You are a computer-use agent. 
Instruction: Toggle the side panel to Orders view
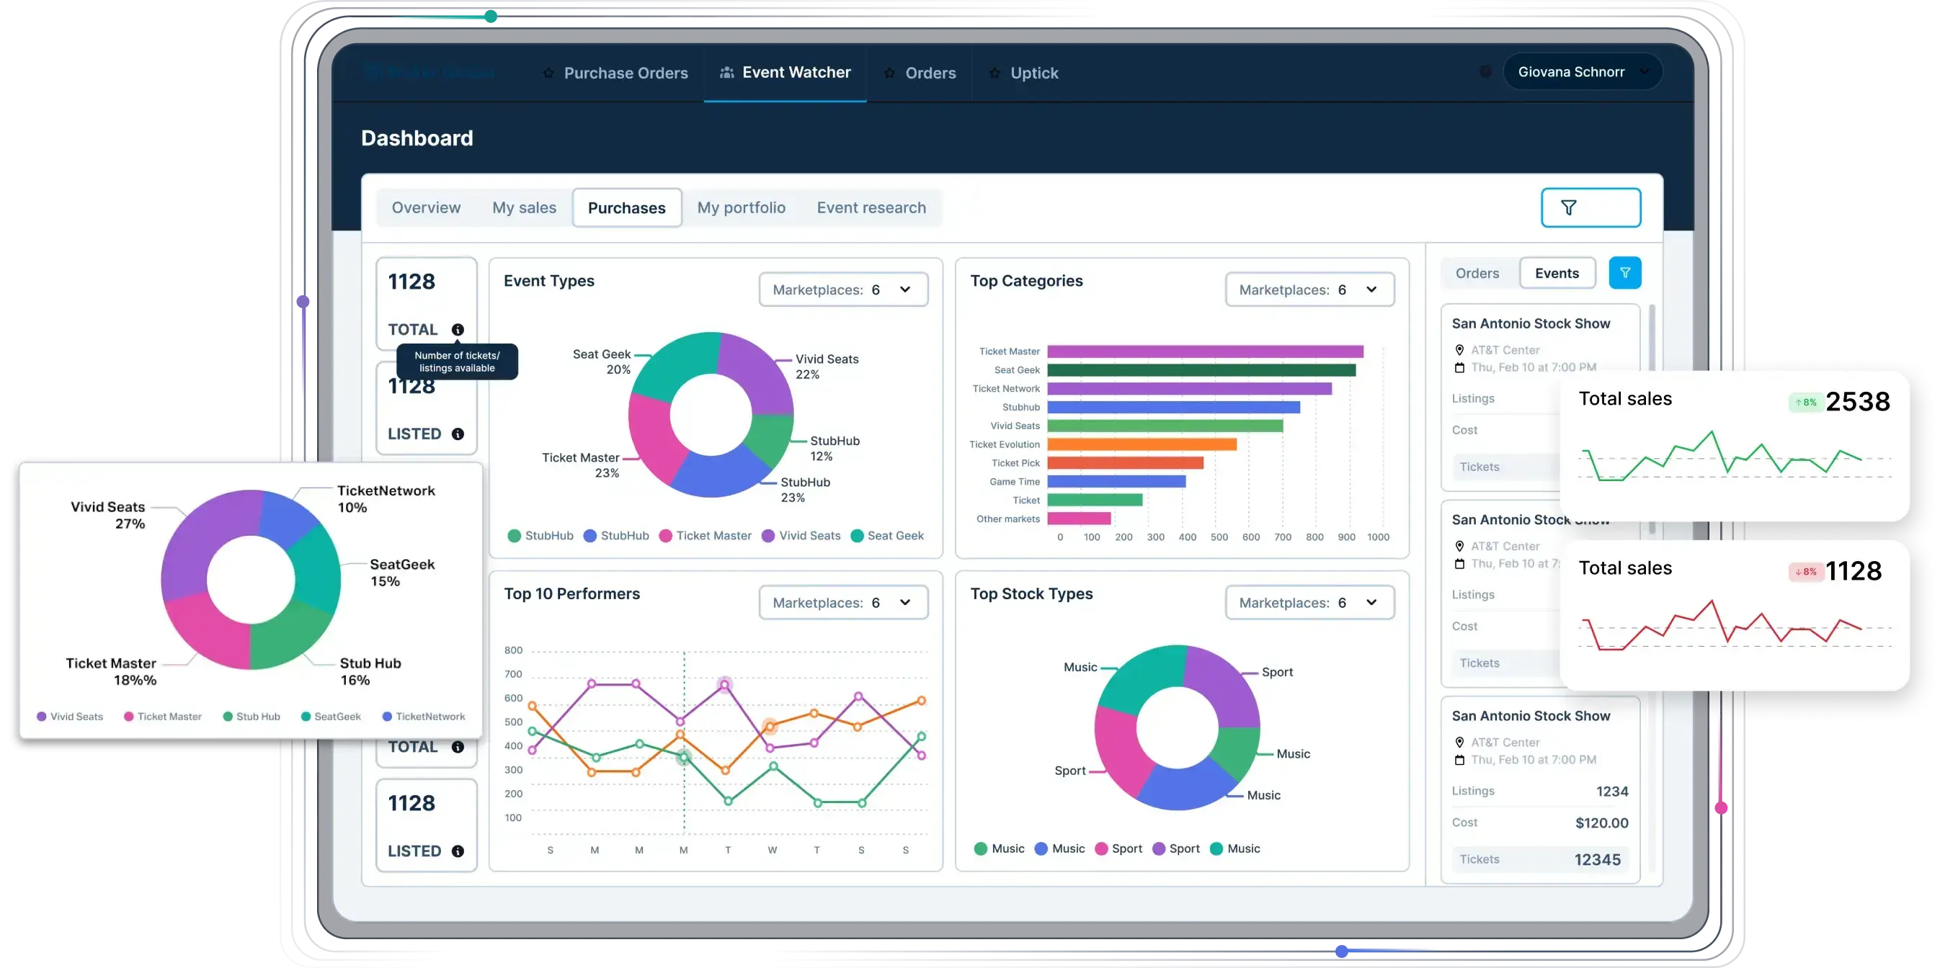[1476, 273]
